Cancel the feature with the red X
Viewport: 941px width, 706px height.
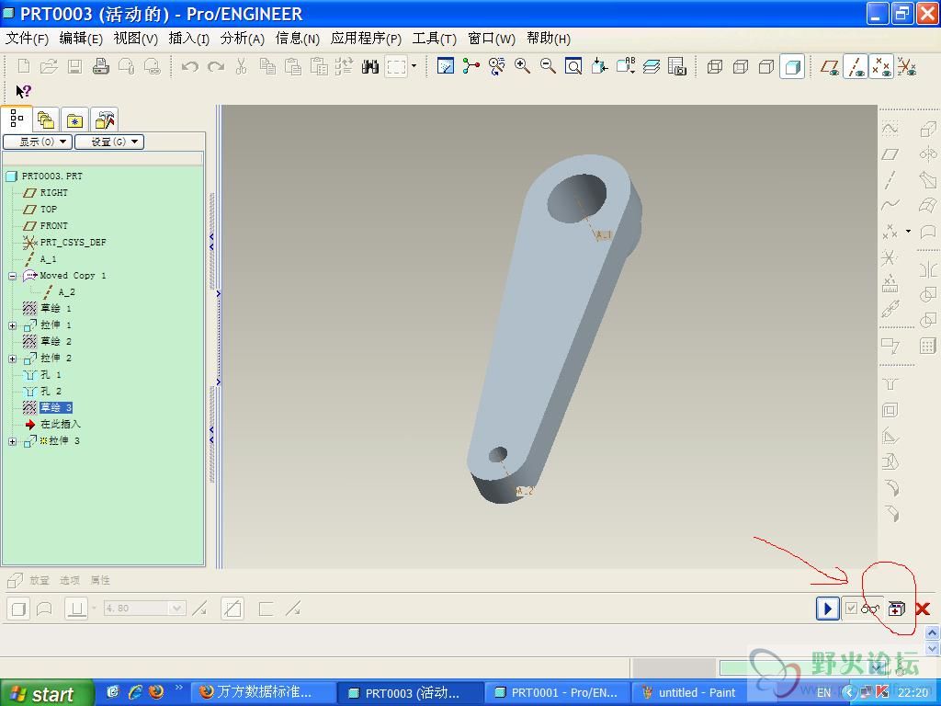click(x=923, y=609)
